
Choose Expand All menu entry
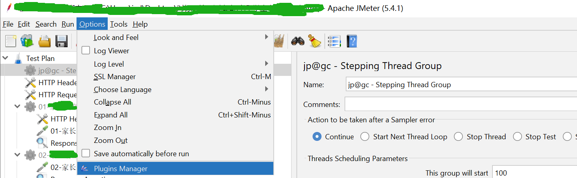175,115
